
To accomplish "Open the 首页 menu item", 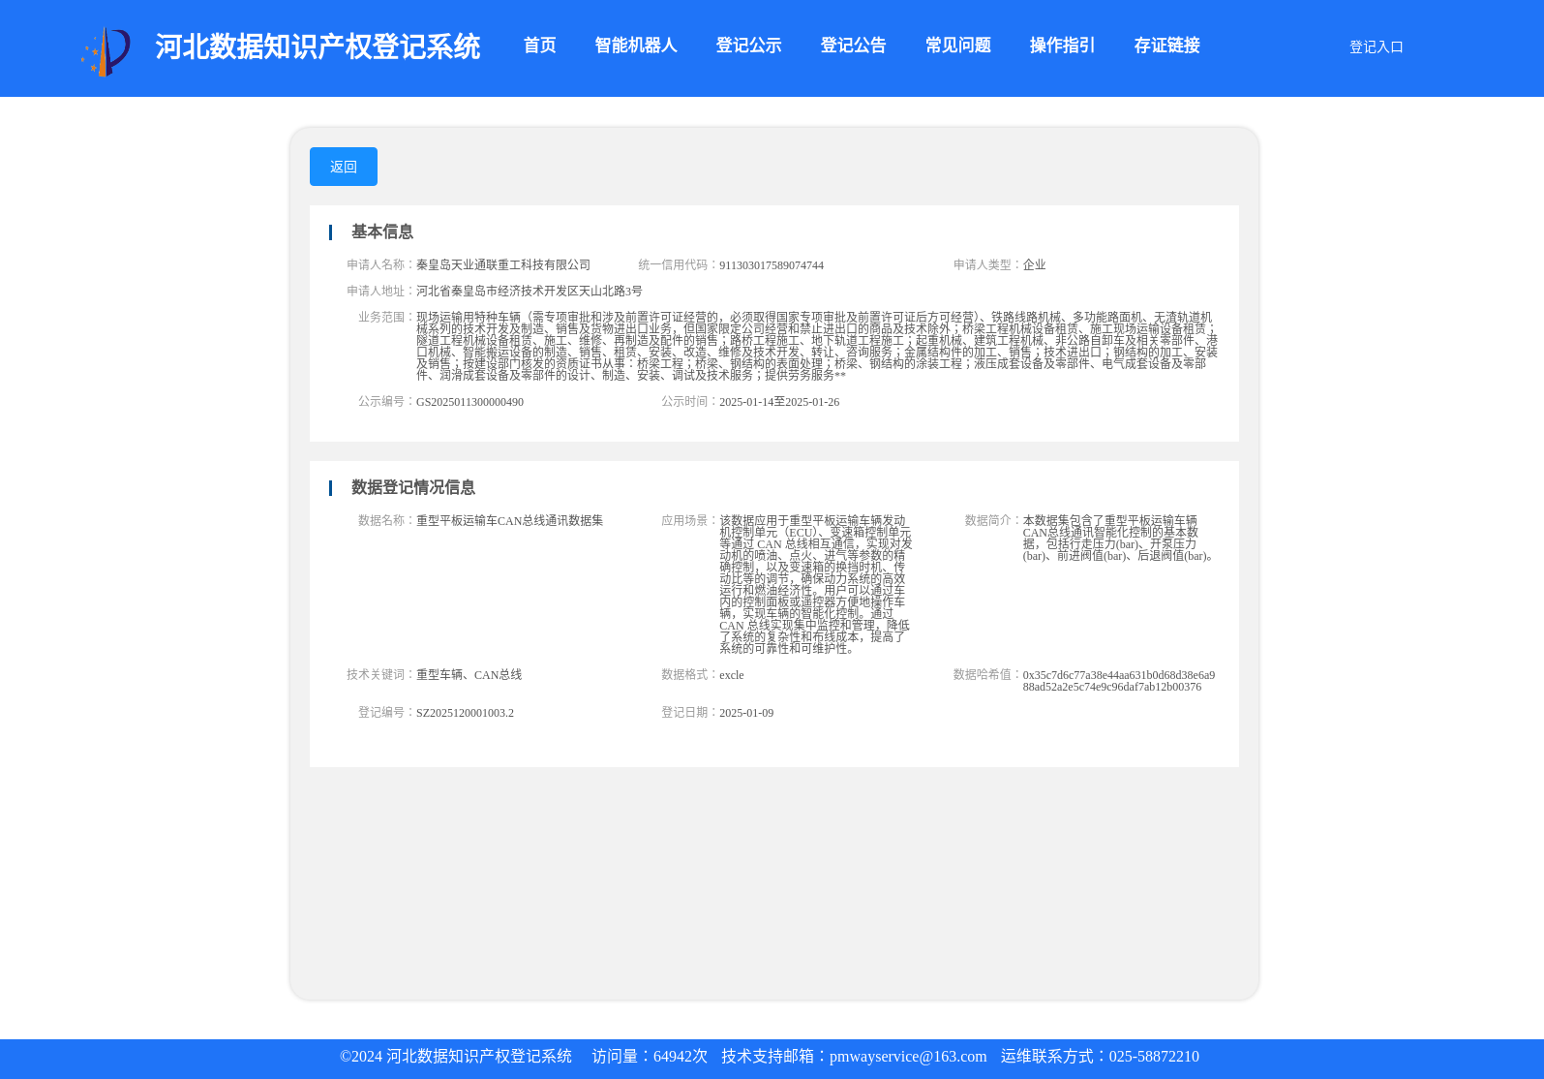I will pos(539,46).
